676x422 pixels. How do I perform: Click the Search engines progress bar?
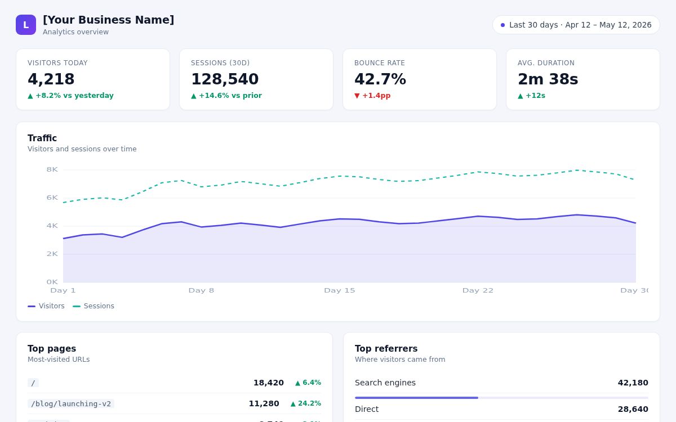point(501,398)
